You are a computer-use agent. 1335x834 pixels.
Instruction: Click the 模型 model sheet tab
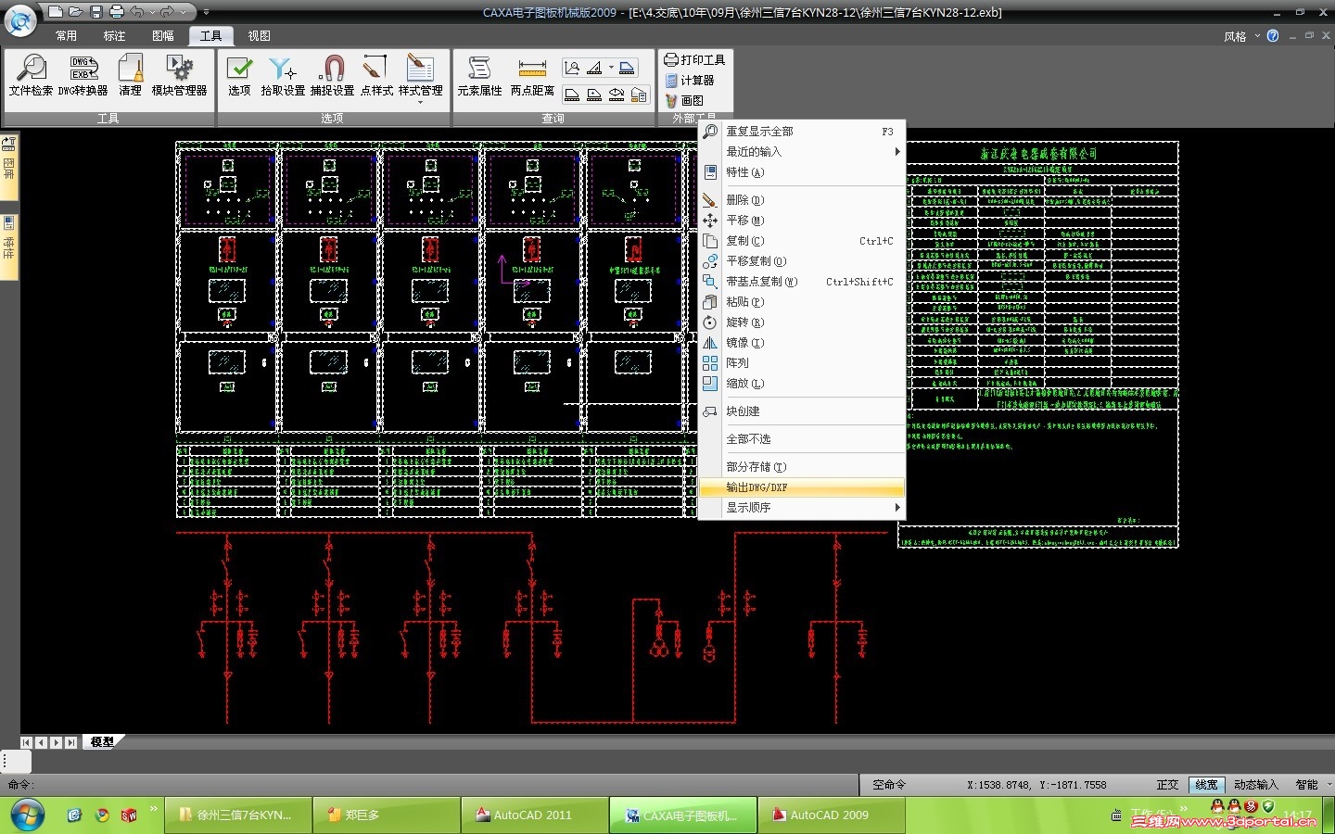point(102,742)
